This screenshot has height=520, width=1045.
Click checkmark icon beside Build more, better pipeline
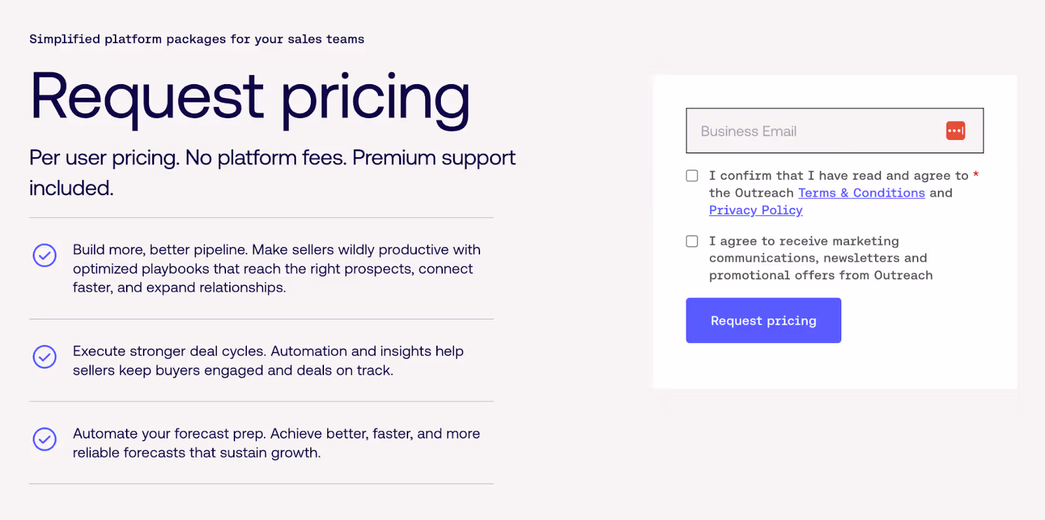[44, 255]
